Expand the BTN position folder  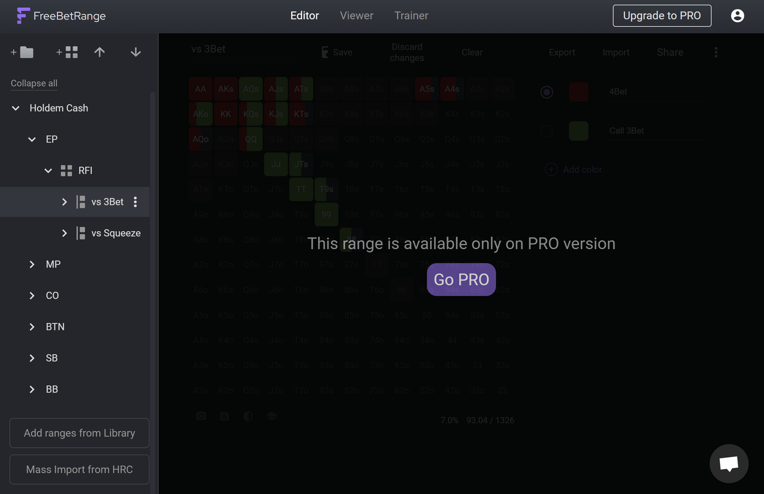(x=32, y=327)
